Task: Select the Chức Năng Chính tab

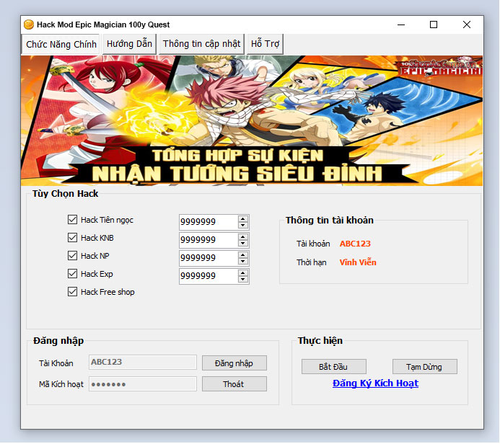Action: coord(61,44)
